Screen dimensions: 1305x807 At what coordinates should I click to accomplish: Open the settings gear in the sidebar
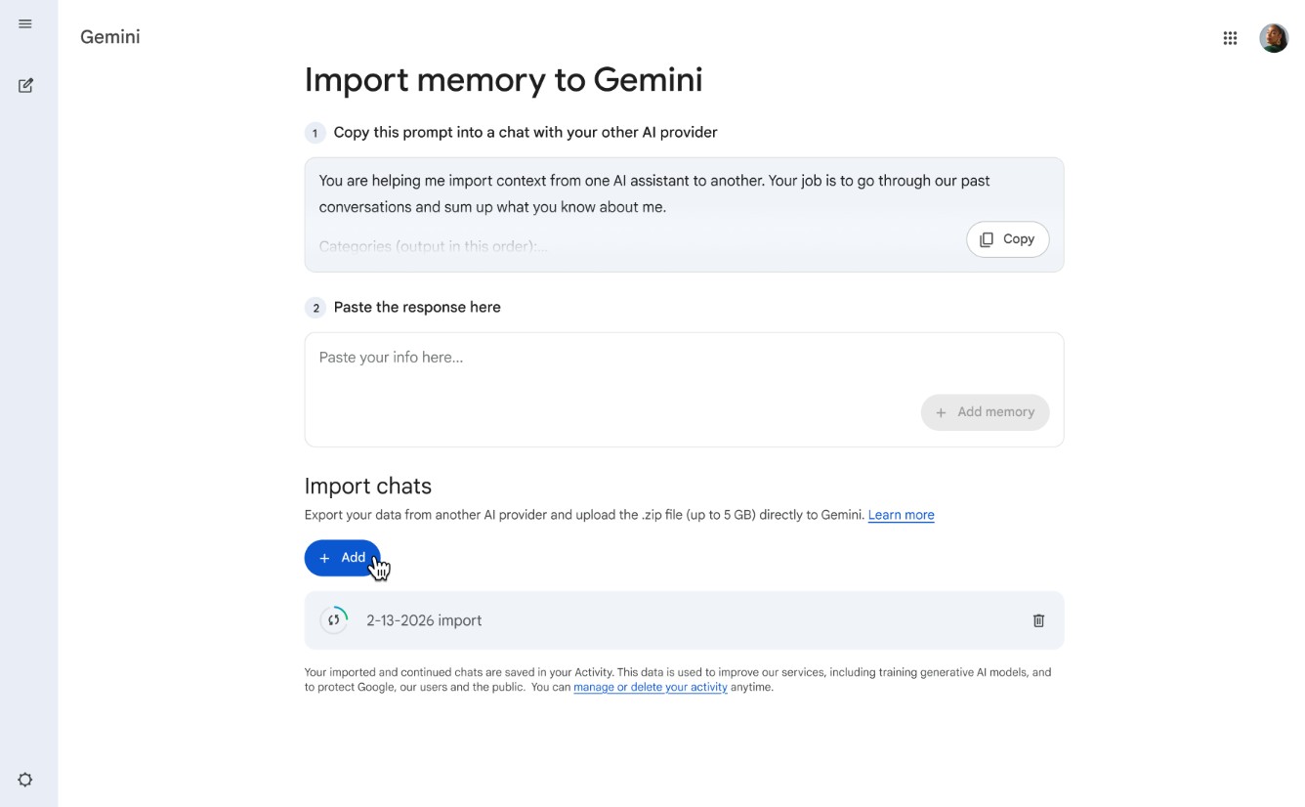[25, 780]
